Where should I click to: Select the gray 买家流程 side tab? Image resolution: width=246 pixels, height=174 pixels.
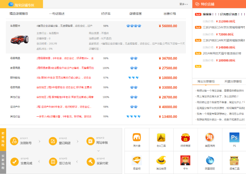(3, 162)
